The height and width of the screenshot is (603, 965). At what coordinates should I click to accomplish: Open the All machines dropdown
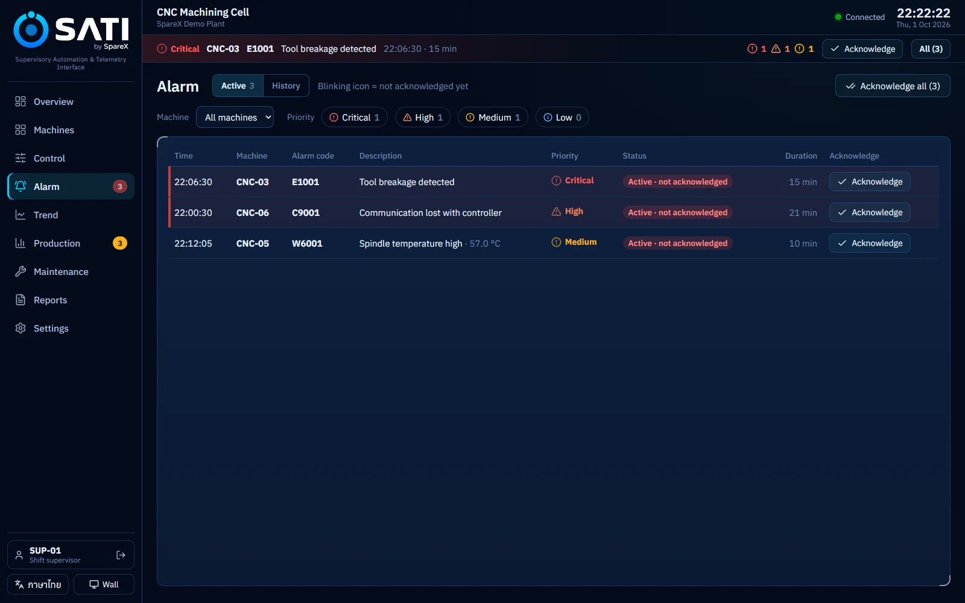click(235, 117)
